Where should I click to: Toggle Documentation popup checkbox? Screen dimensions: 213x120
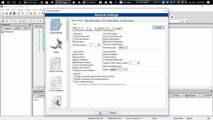coord(104,66)
